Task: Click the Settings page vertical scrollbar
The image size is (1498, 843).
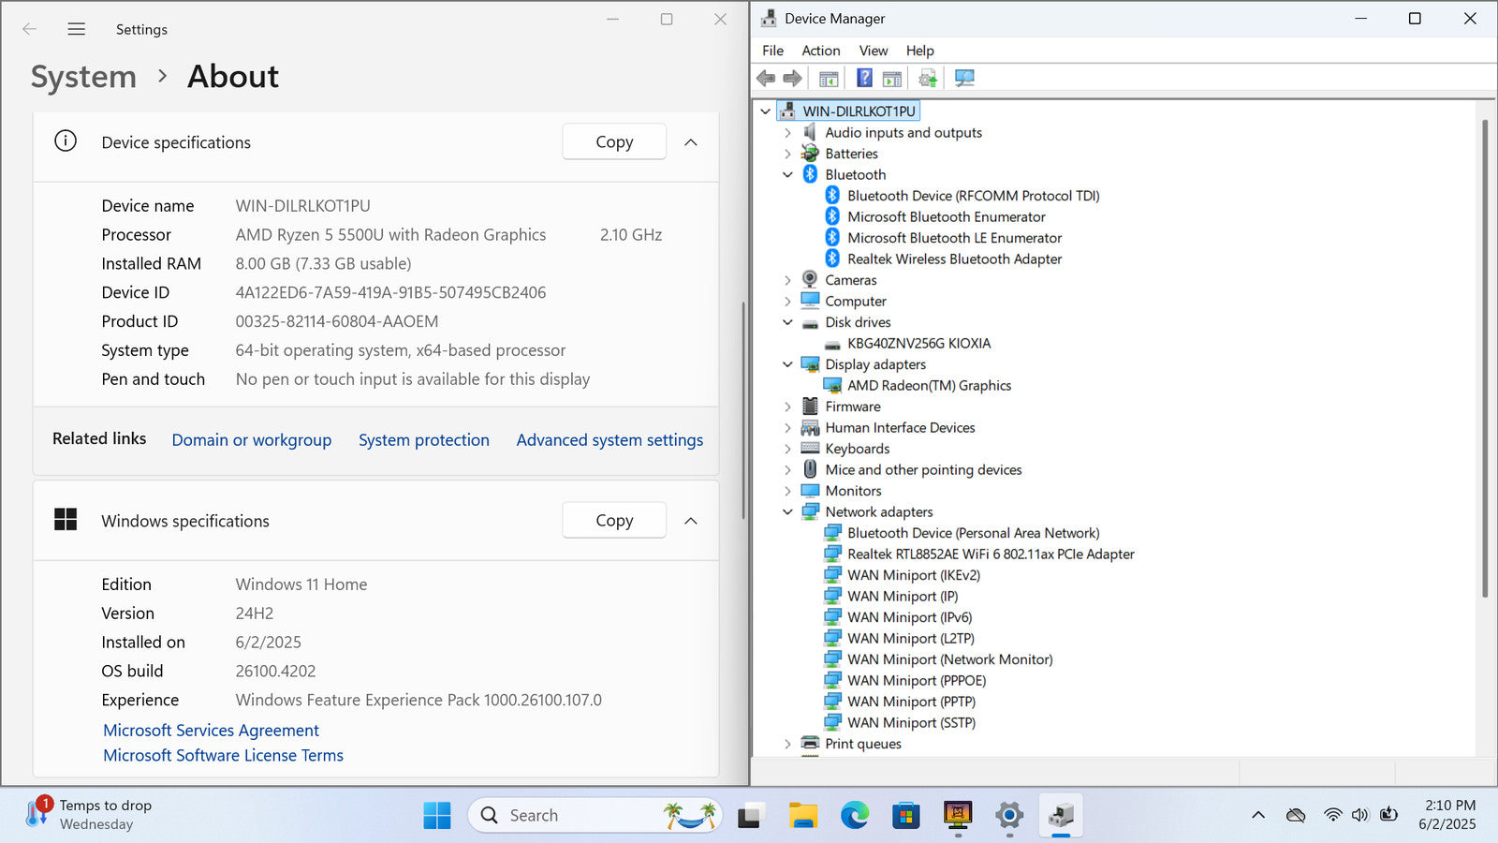Action: [x=743, y=410]
